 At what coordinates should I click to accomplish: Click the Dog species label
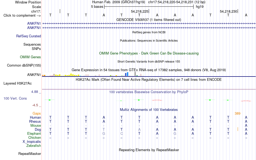point(38,130)
